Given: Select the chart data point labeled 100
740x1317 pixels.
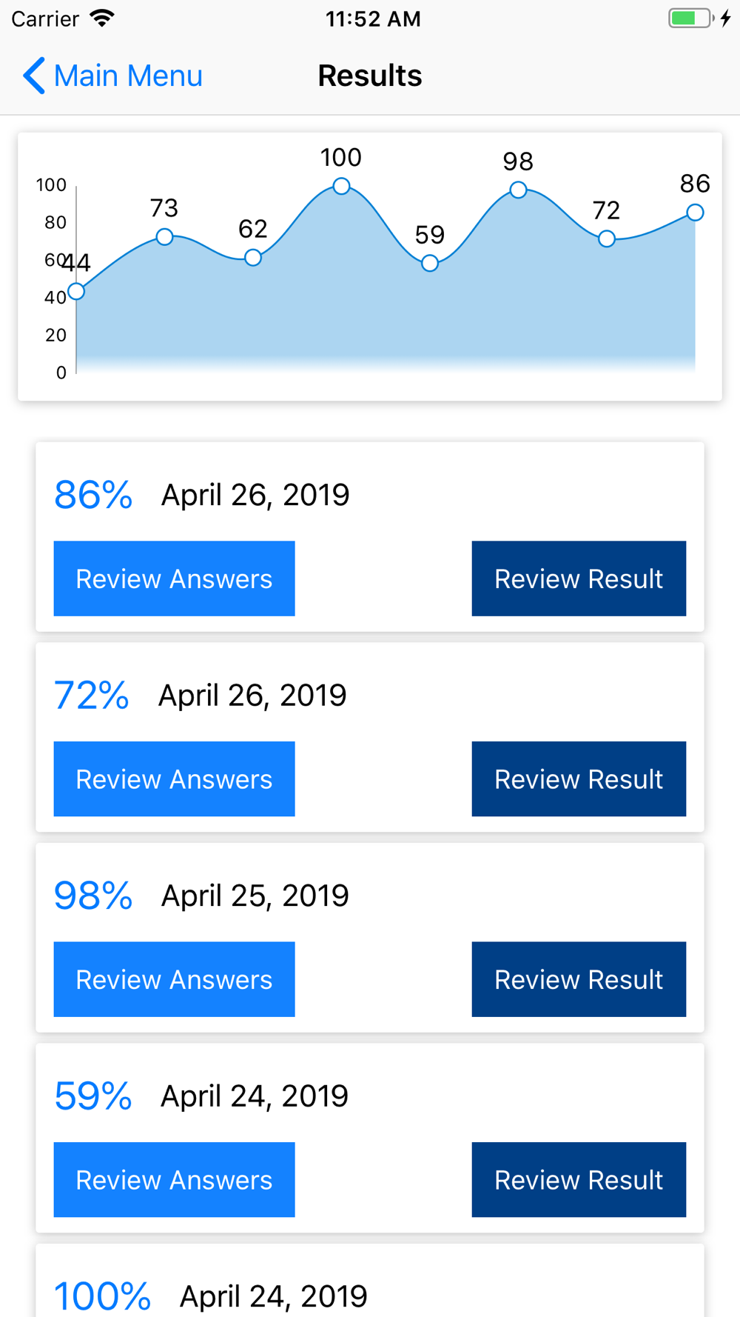Looking at the screenshot, I should (x=341, y=186).
